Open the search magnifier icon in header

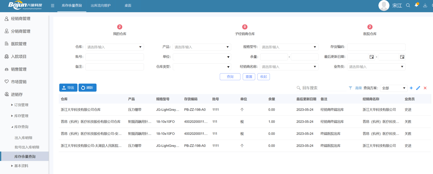click(408, 5)
